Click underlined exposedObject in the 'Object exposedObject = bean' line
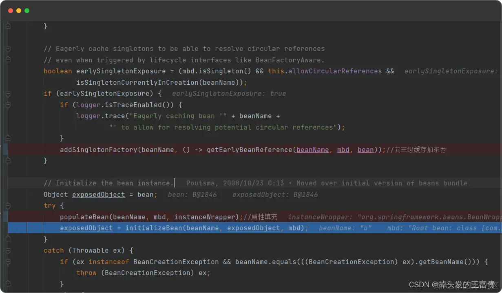This screenshot has height=293, width=502. (x=98, y=194)
